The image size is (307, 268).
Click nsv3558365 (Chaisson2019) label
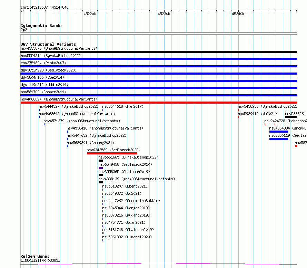pyautogui.click(x=124, y=172)
